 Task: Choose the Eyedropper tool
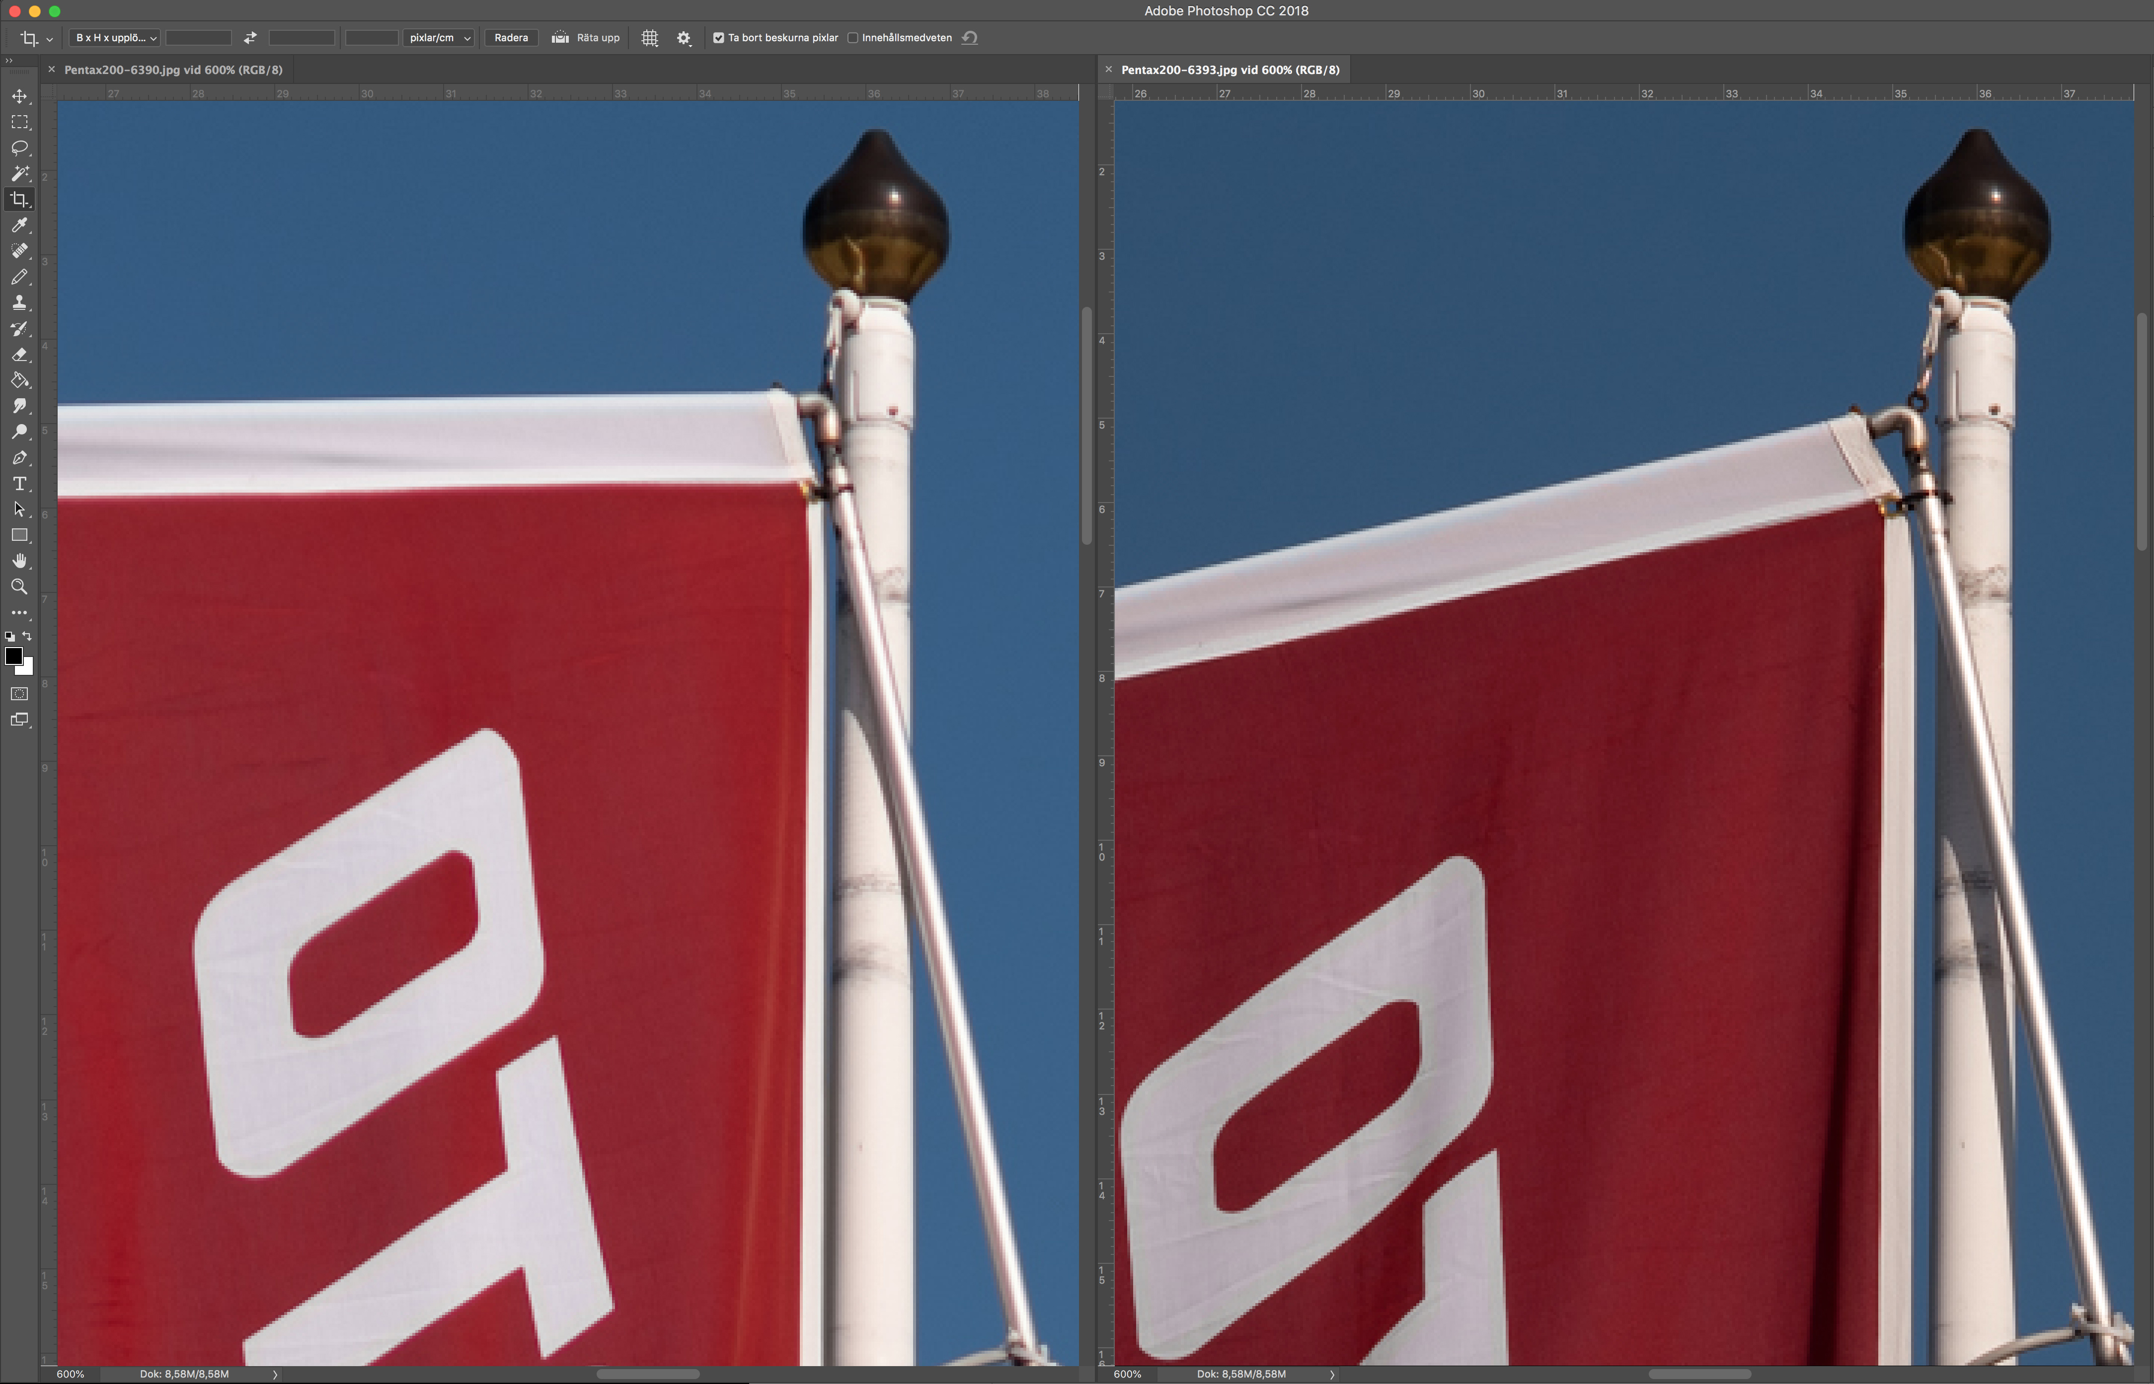(x=19, y=225)
